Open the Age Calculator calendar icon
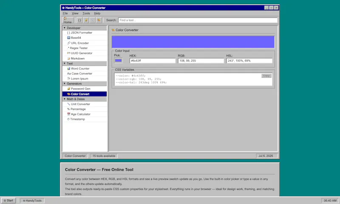Screen dimensions: 340x204 coord(68,114)
